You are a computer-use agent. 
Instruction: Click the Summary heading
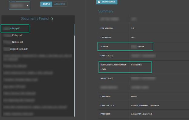(106, 11)
